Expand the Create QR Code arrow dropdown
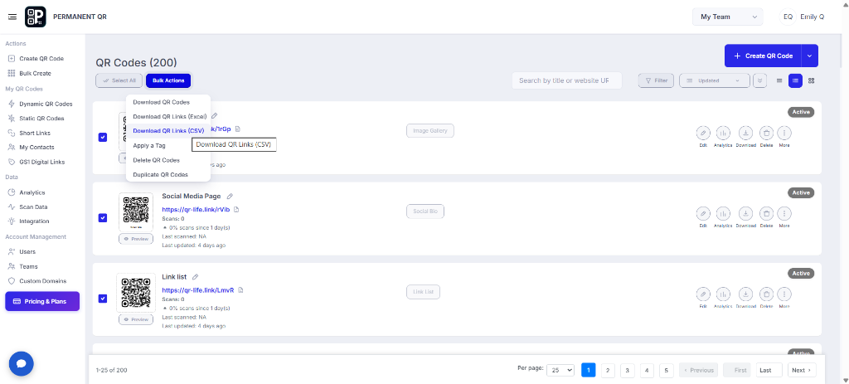This screenshot has width=849, height=384. click(809, 56)
